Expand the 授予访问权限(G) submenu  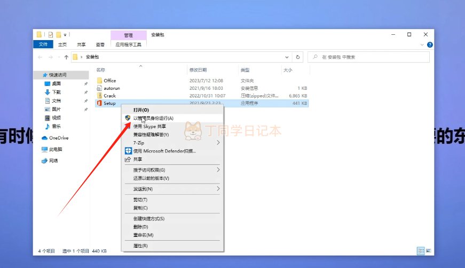coord(218,170)
